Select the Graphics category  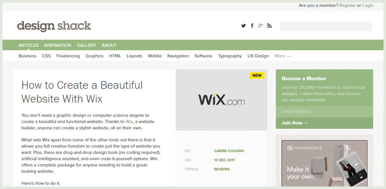pos(95,56)
